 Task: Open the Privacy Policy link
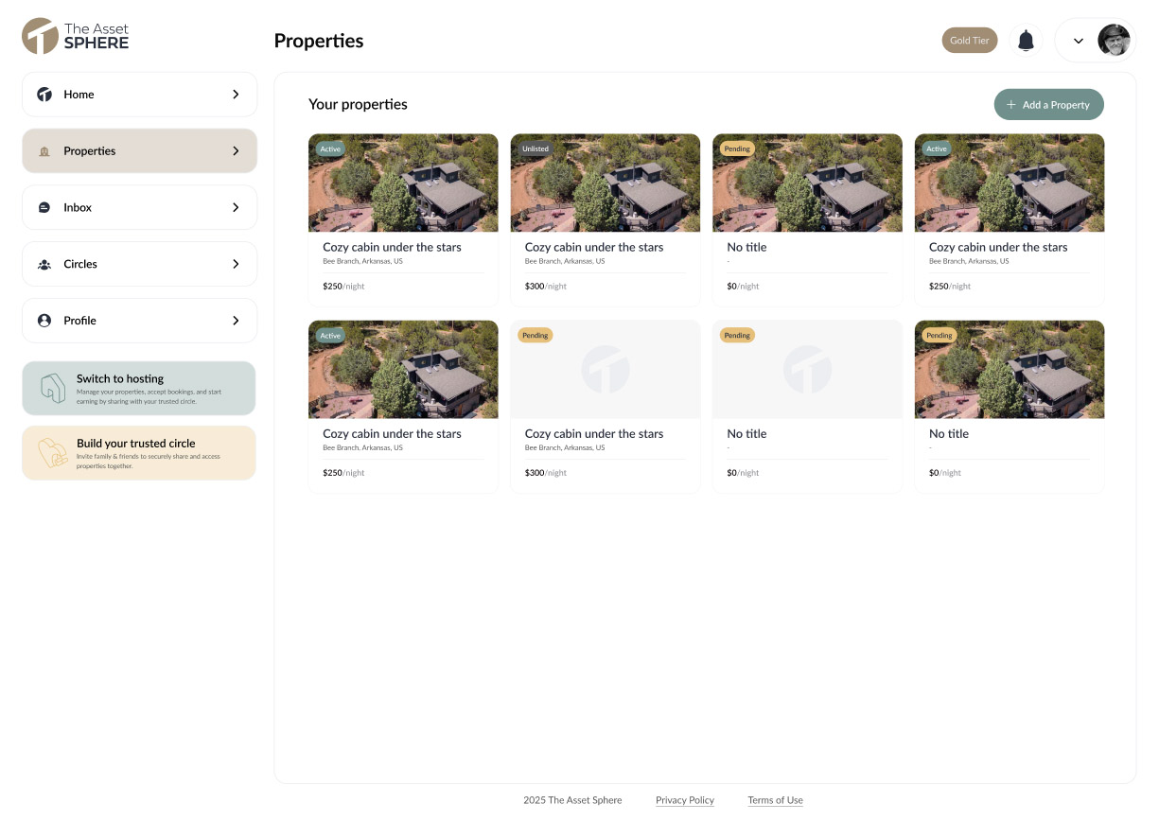pos(684,800)
